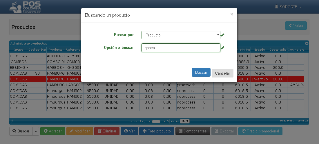Open the Componentes button
The height and width of the screenshot is (144, 319).
193,131
